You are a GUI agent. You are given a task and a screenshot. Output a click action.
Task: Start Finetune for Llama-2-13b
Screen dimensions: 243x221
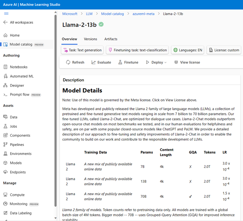tap(128, 62)
